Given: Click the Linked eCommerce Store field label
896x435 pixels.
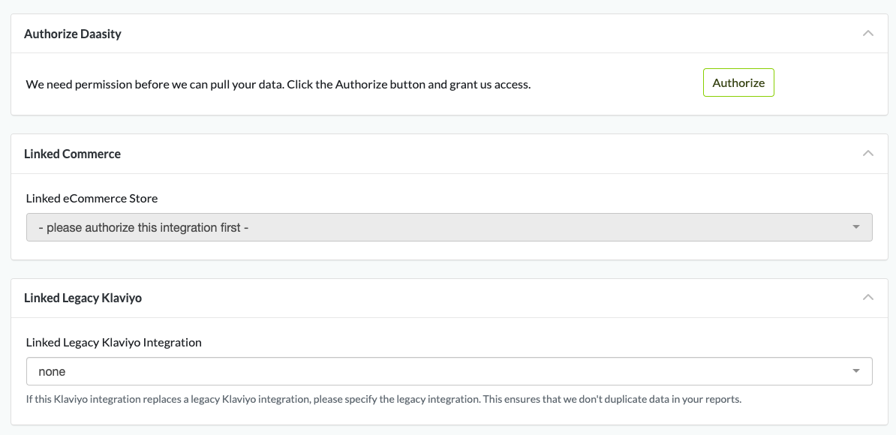Looking at the screenshot, I should click(x=92, y=199).
